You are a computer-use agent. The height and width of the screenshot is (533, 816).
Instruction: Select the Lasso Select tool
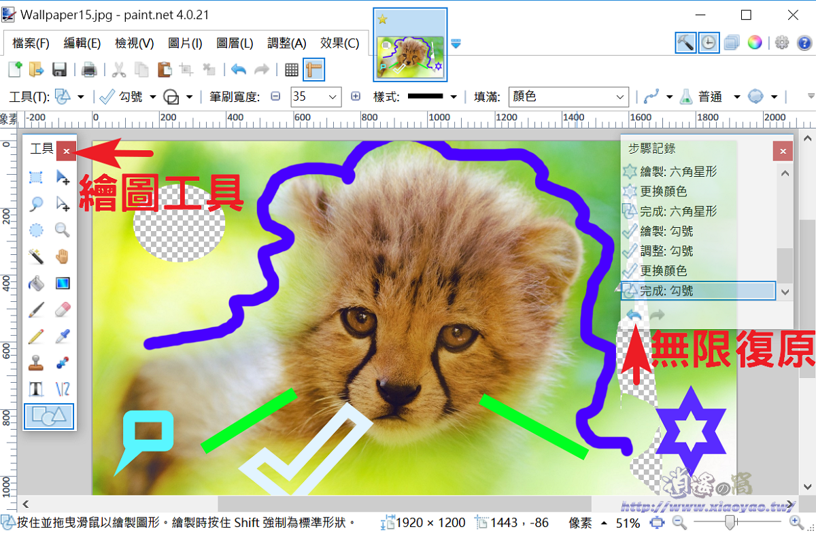pos(36,203)
